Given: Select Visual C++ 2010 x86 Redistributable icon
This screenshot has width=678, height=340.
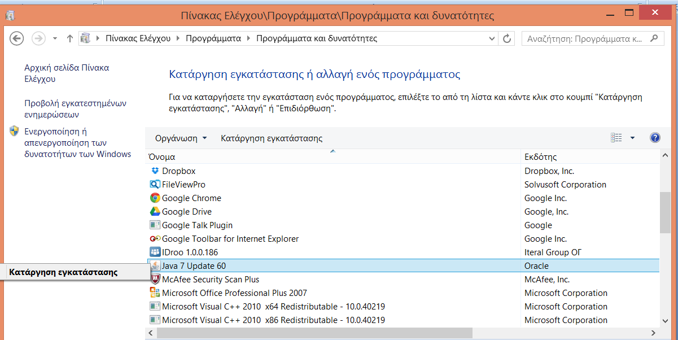Looking at the screenshot, I should (155, 320).
